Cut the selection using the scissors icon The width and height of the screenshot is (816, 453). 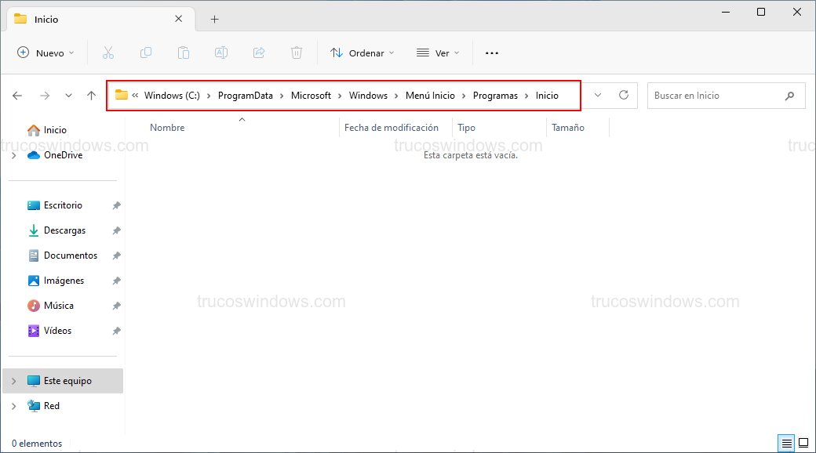pyautogui.click(x=108, y=52)
